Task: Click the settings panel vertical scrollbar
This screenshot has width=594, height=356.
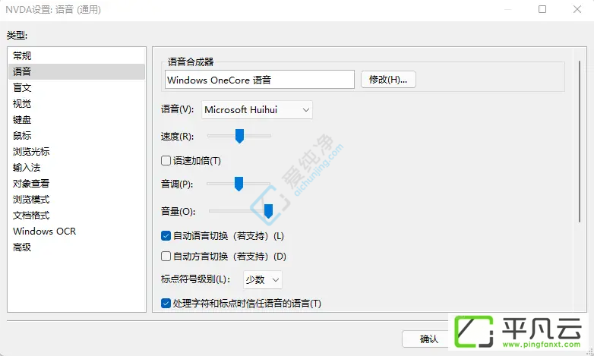Action: point(580,141)
